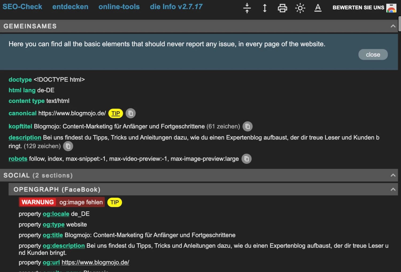Open the print report icon

(x=282, y=8)
